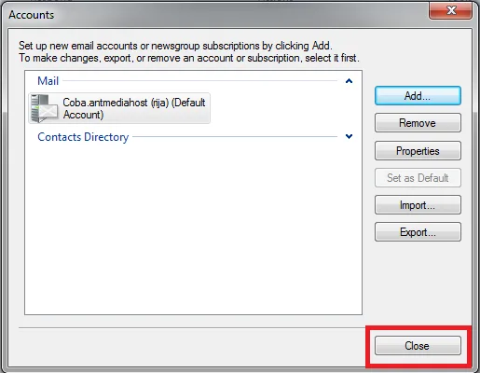Click the instruction text mentioning clicking Add
The height and width of the screenshot is (373, 480).
click(x=175, y=46)
